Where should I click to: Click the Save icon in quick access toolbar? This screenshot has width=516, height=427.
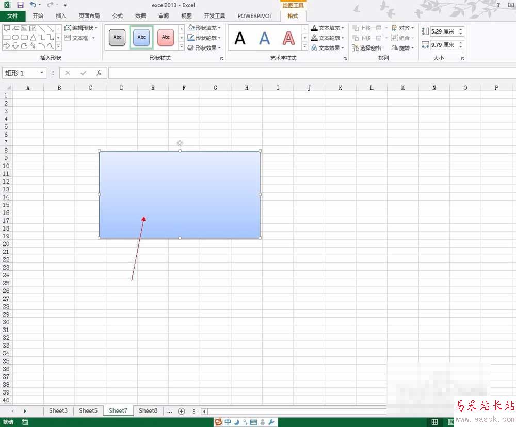20,5
